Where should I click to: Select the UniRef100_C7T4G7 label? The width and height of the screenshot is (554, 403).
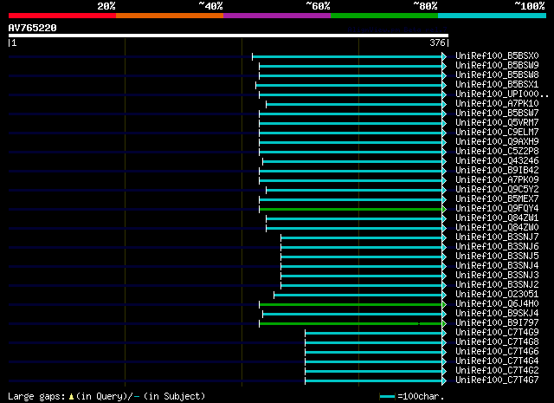tap(497, 380)
